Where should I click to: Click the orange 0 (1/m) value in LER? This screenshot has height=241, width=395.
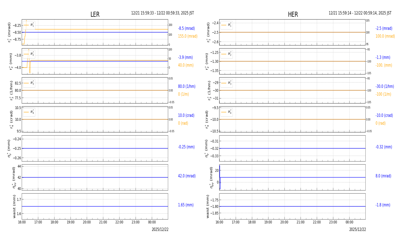[x=183, y=94]
